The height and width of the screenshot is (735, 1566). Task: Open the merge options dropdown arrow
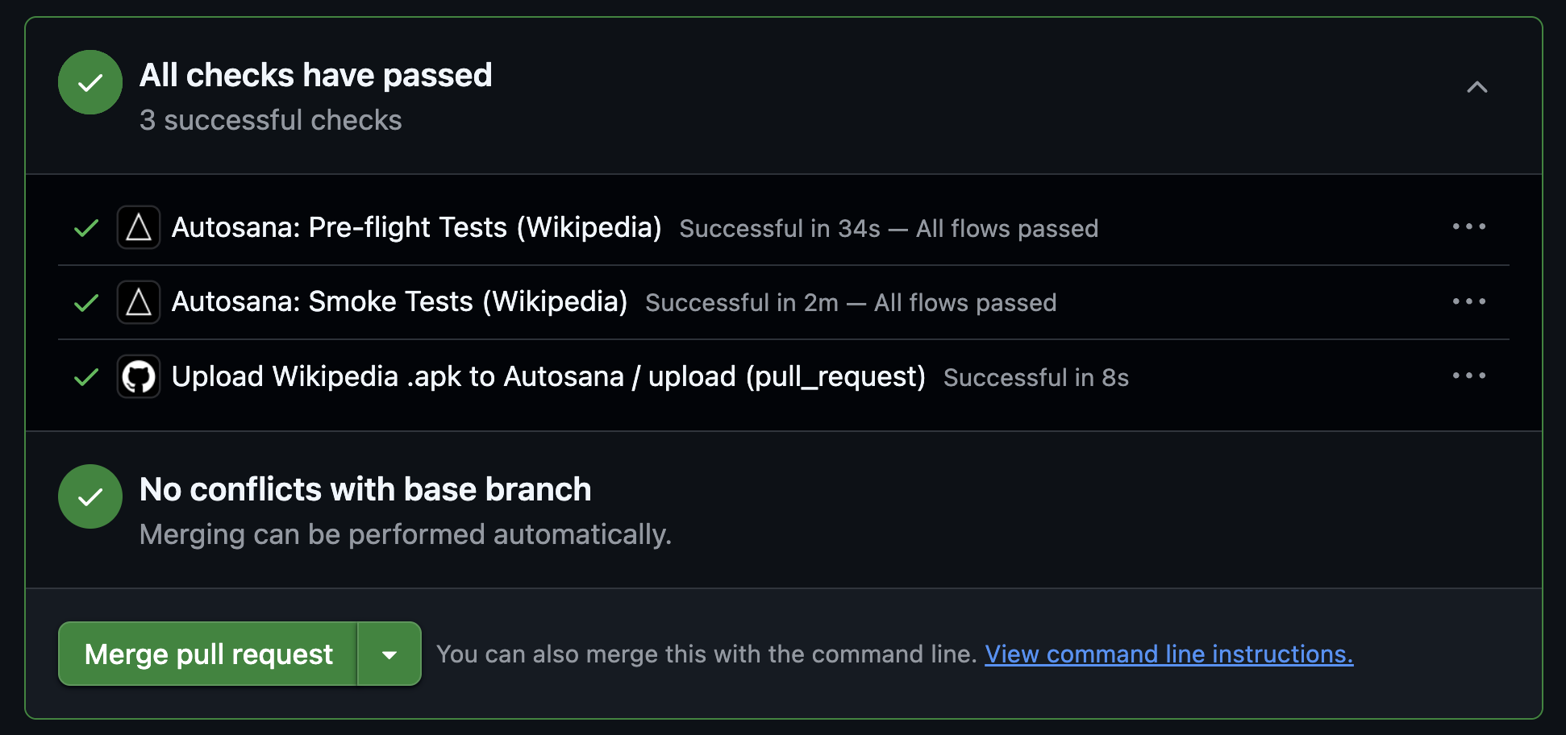click(x=390, y=654)
